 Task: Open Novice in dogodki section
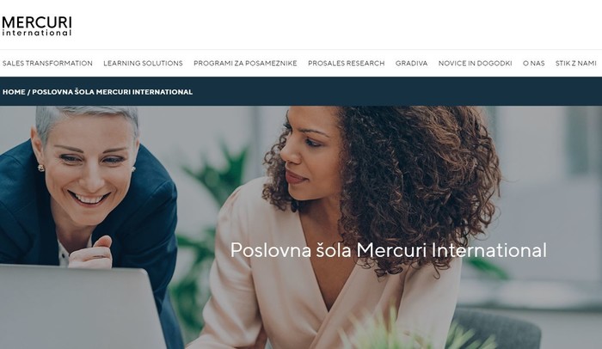(x=476, y=64)
